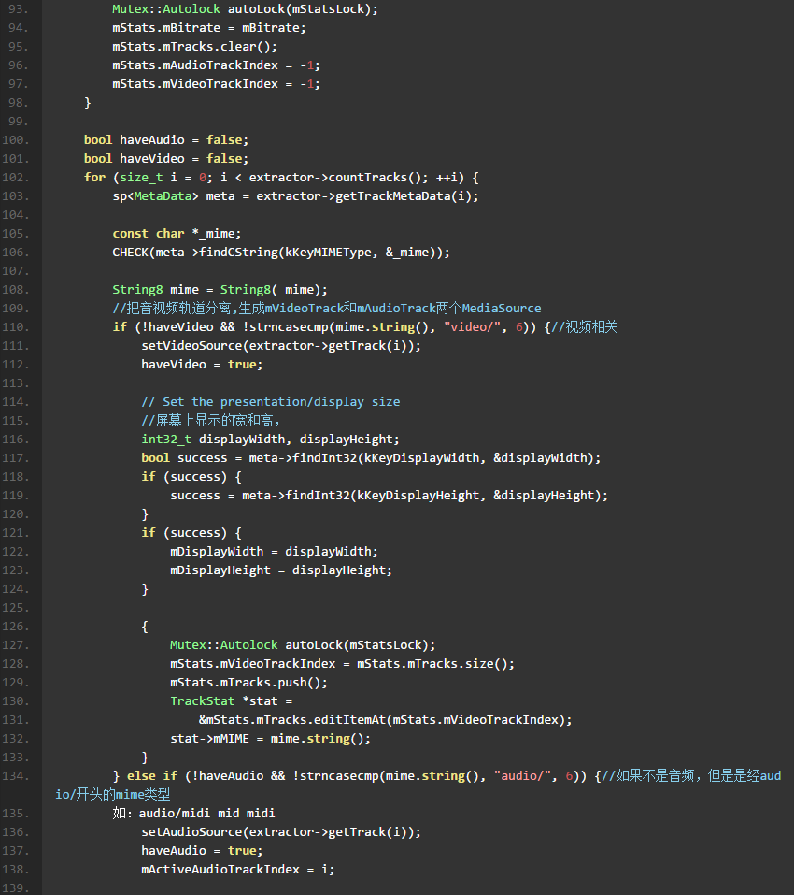This screenshot has height=895, width=794.
Task: Click the setAudioSource(extractor->getTrack(i)) call
Action: (280, 832)
